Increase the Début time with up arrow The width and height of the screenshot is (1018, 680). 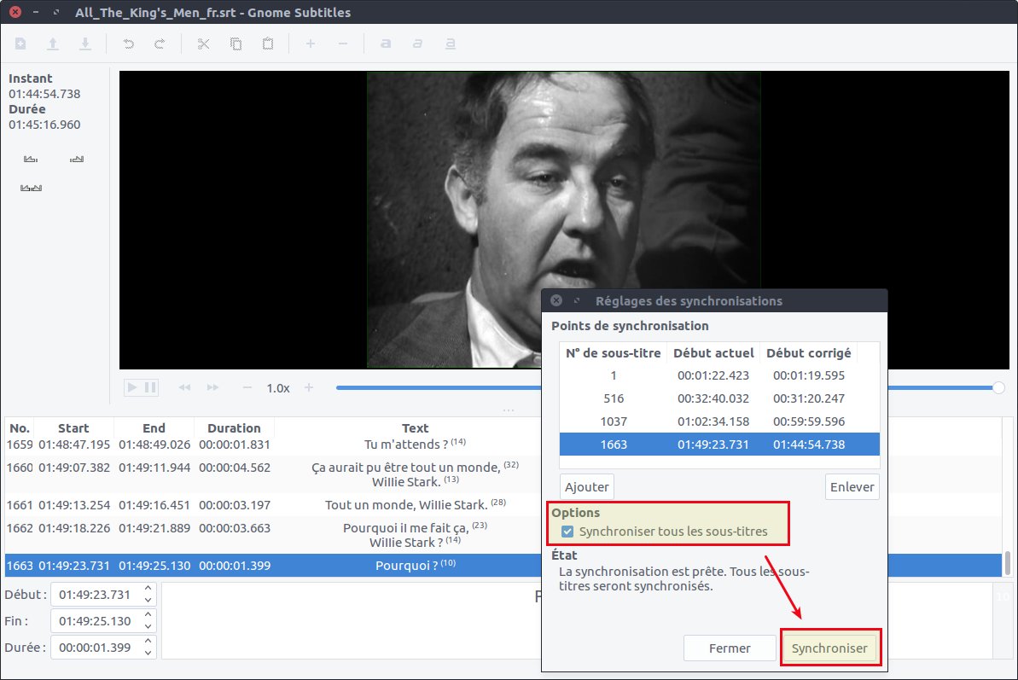(x=148, y=589)
